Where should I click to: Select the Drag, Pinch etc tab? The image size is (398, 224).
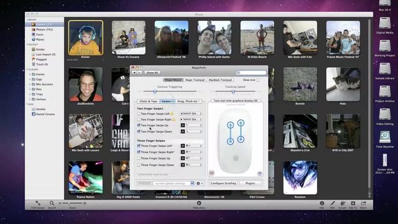tap(188, 101)
